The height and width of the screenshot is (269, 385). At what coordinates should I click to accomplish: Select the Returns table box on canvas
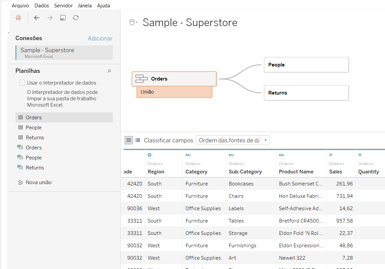(x=306, y=93)
